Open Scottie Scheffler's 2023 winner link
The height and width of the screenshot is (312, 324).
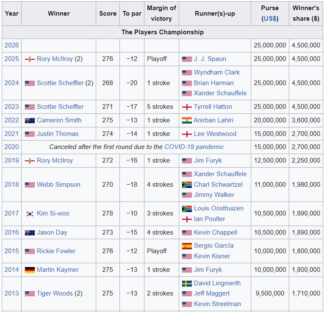[60, 107]
